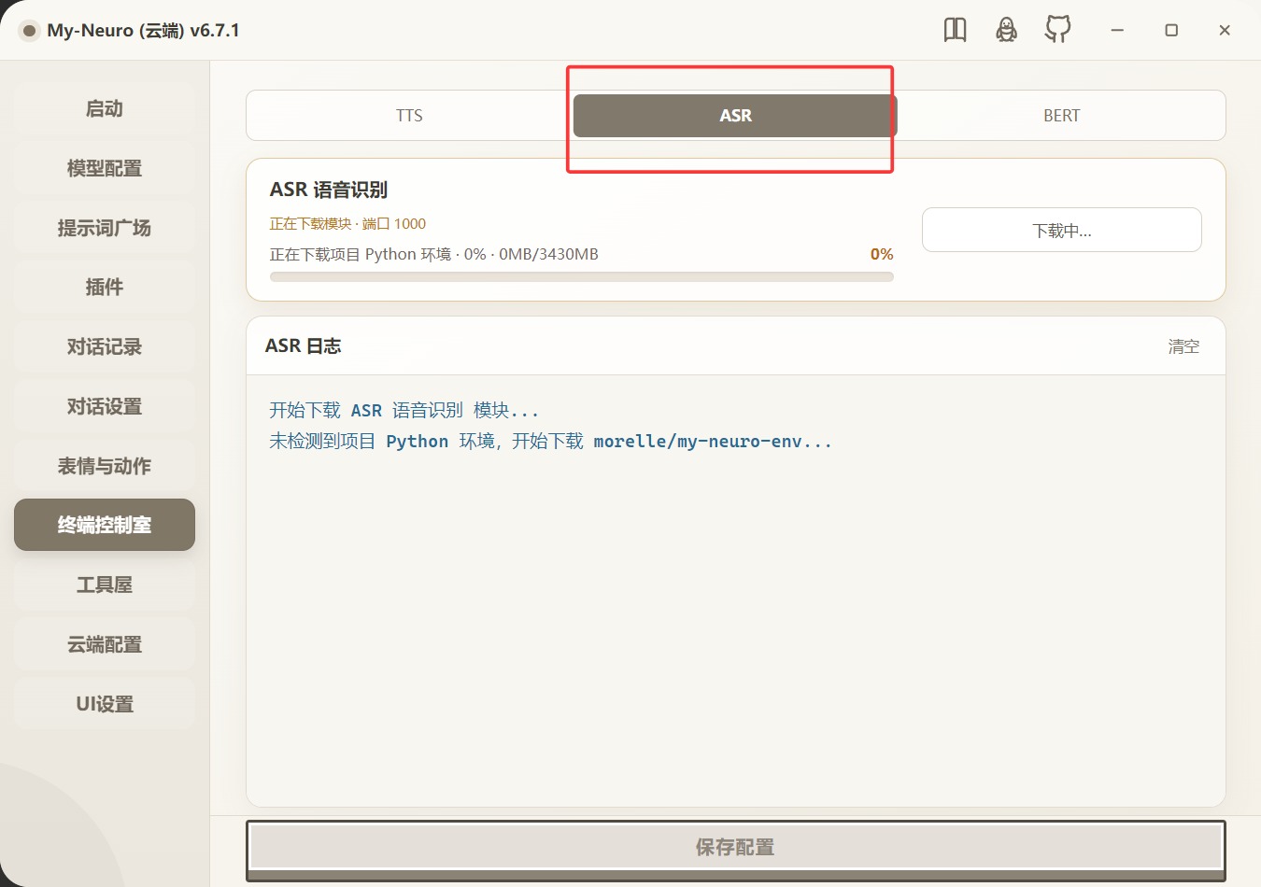Clear the ASR log with 清空
This screenshot has height=887, width=1261.
point(1183,346)
